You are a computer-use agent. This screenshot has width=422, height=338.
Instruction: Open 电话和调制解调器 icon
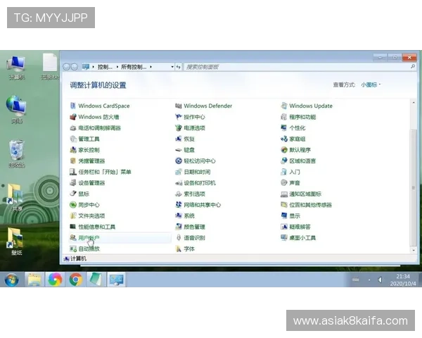pos(72,127)
